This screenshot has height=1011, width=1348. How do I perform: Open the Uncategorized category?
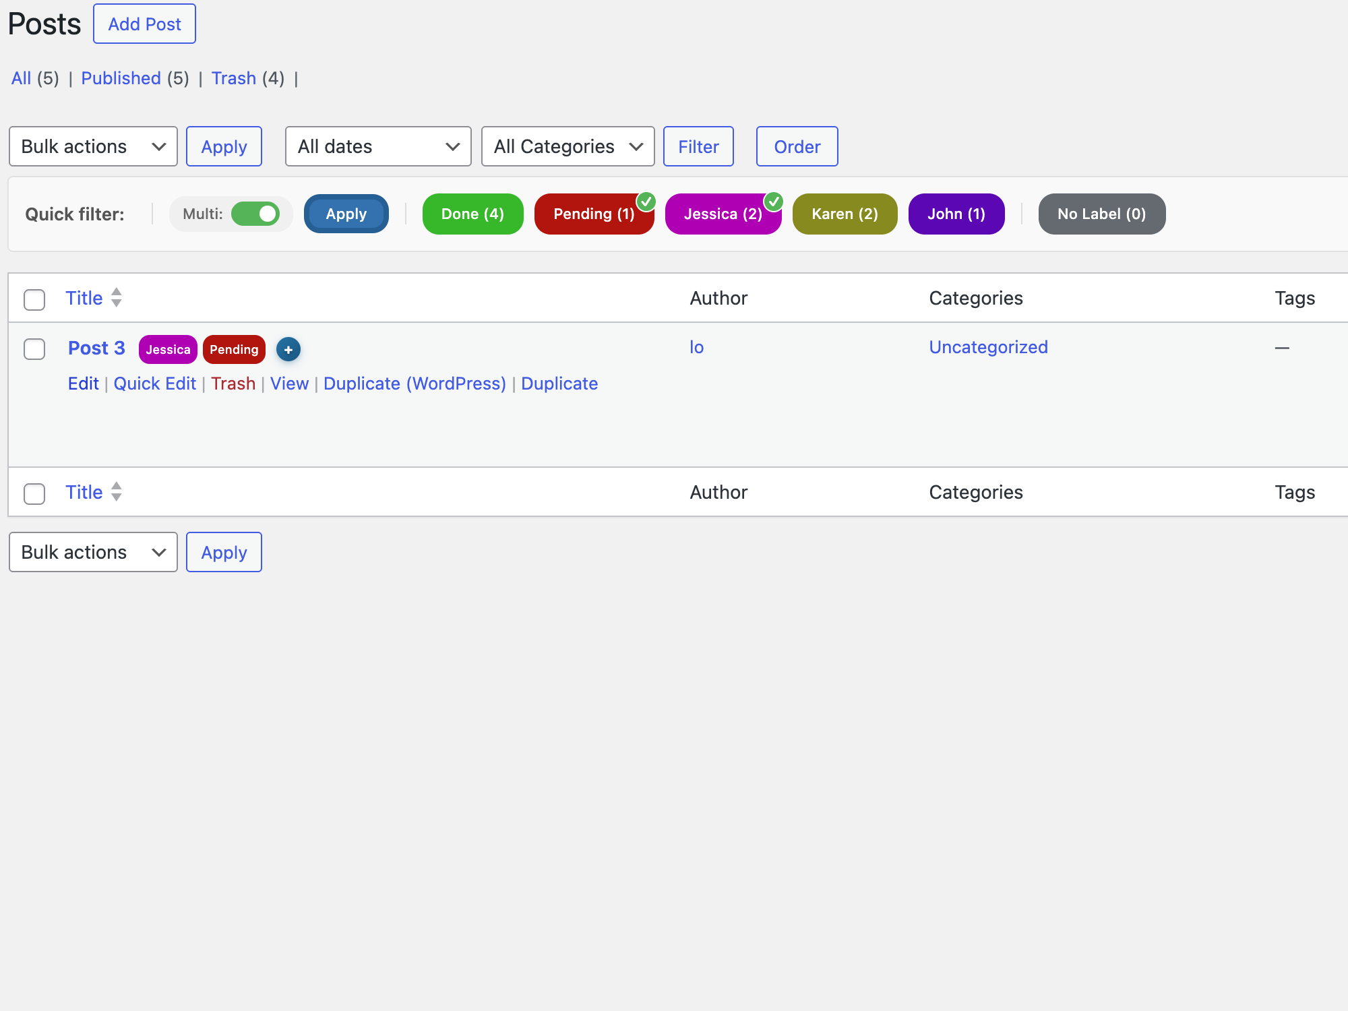click(x=988, y=346)
